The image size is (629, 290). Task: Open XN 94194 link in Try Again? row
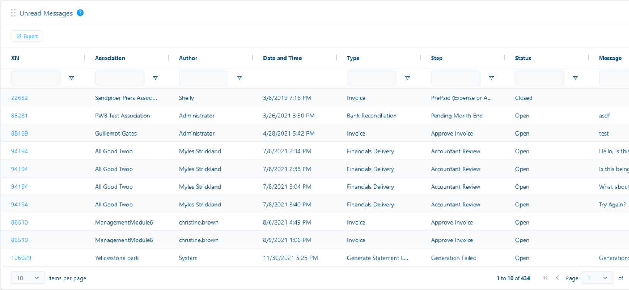[19, 205]
